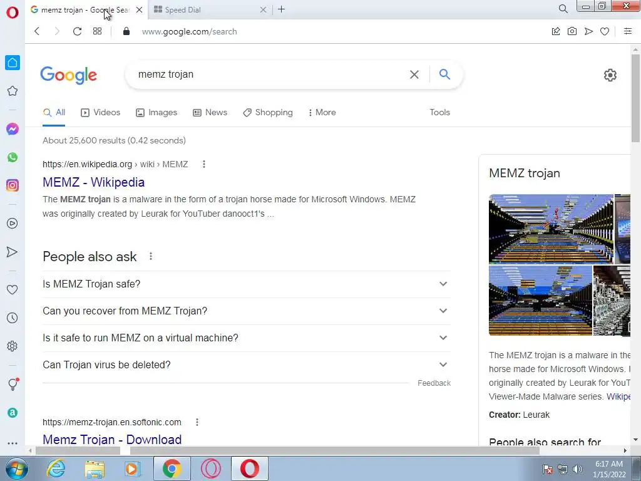The height and width of the screenshot is (481, 641).
Task: Open the Wikipedia result's three-dot menu
Action: tap(204, 164)
